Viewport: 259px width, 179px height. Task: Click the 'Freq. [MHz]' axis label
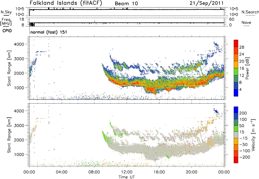click(x=6, y=22)
